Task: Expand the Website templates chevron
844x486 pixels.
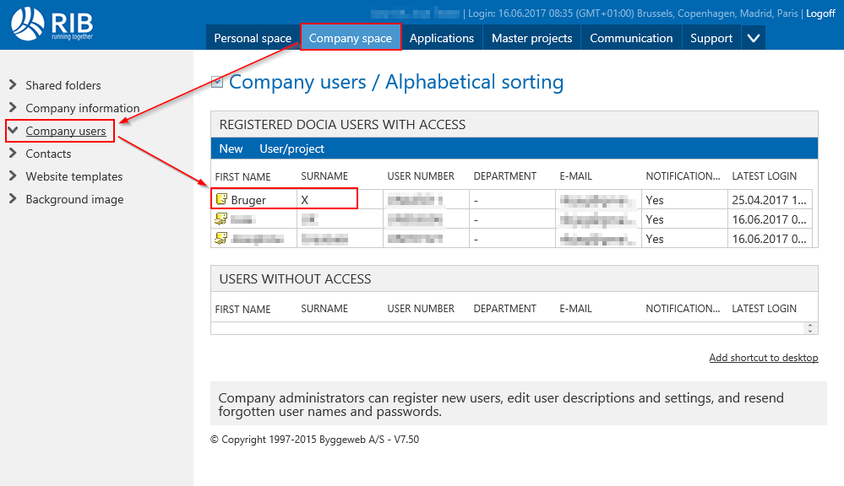Action: 13,176
